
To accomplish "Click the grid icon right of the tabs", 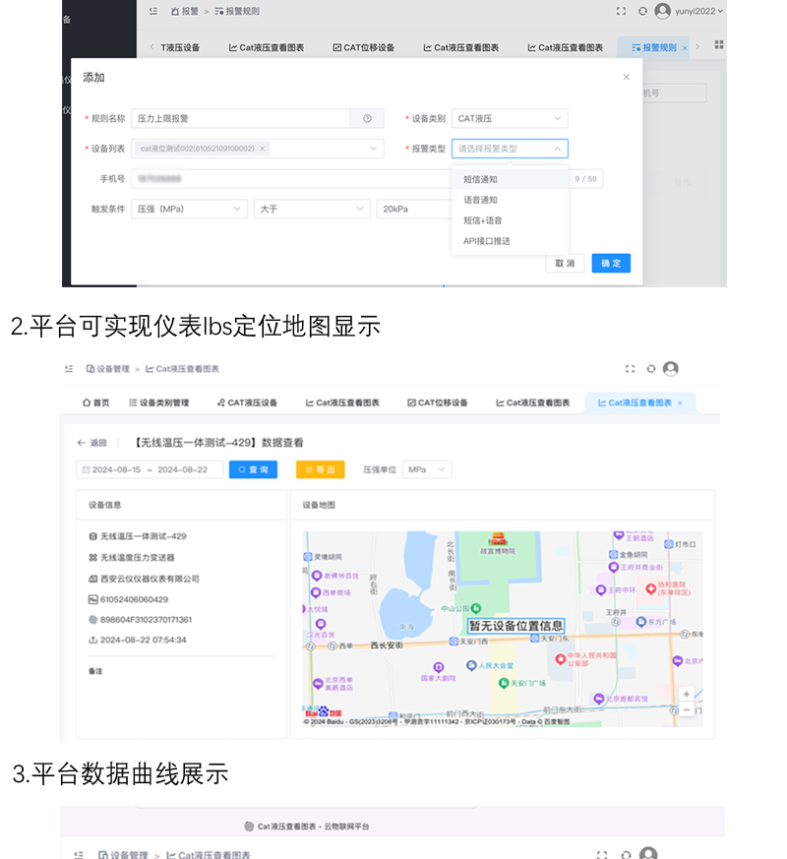I will point(719,45).
